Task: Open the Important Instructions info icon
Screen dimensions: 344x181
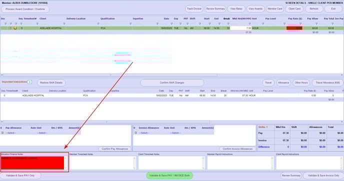Action: 30,82
